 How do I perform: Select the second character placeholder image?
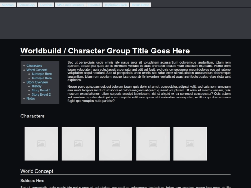pos(79,144)
